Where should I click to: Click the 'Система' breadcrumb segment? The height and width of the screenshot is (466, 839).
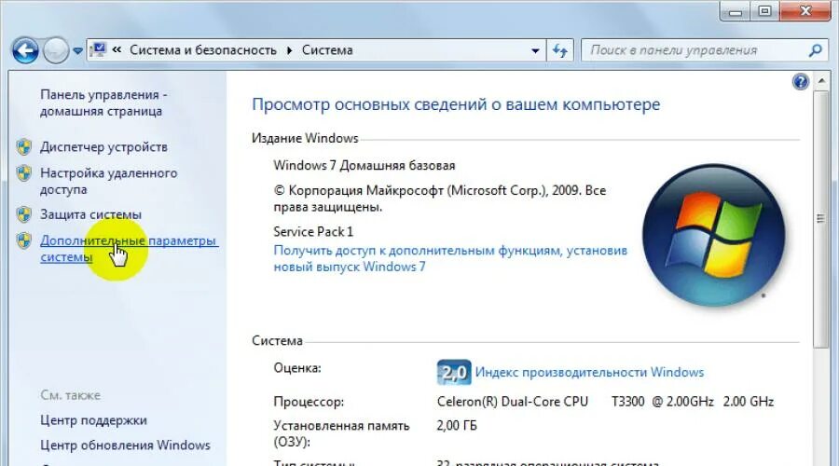coord(327,50)
